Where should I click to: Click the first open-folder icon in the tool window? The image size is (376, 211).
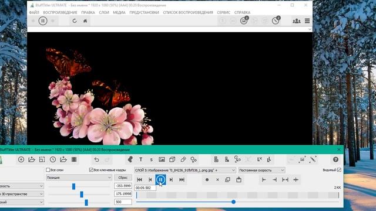(32, 159)
